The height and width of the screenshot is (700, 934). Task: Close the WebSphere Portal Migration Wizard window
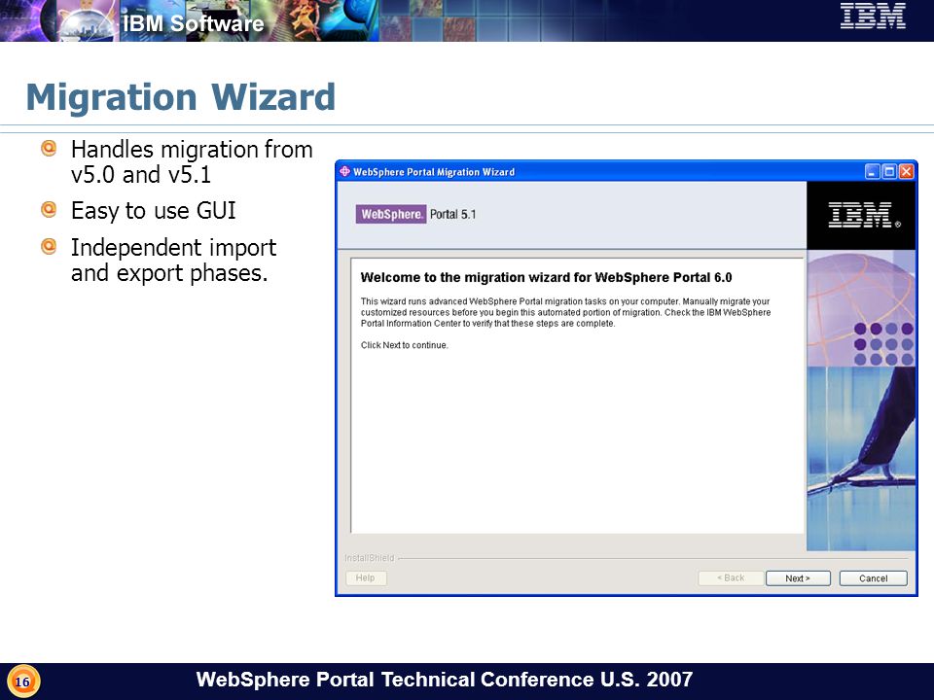pos(906,172)
